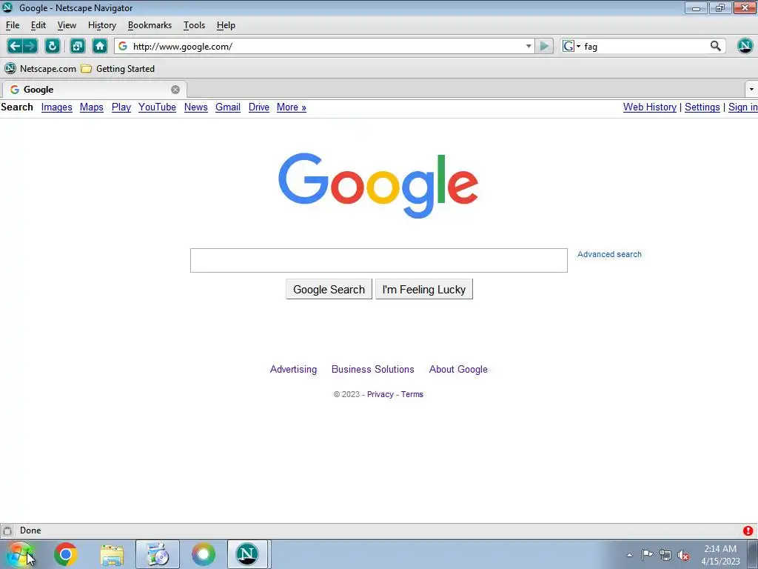
Task: Select the Google tab
Action: (94, 90)
